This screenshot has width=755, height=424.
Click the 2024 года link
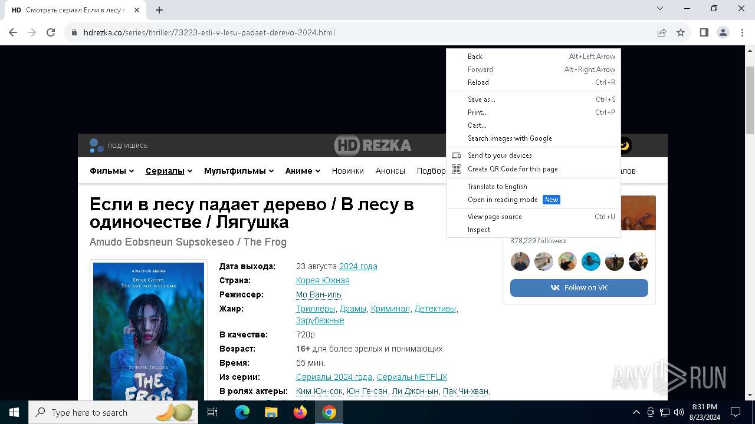click(358, 266)
